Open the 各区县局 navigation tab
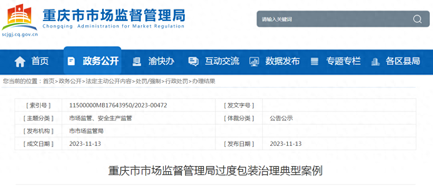This screenshot has width=433, height=190. tap(403, 61)
